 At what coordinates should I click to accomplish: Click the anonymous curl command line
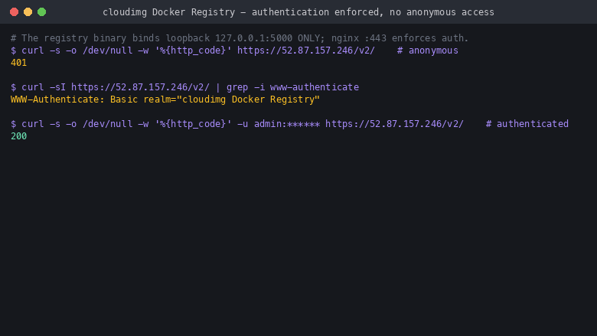pyautogui.click(x=234, y=51)
